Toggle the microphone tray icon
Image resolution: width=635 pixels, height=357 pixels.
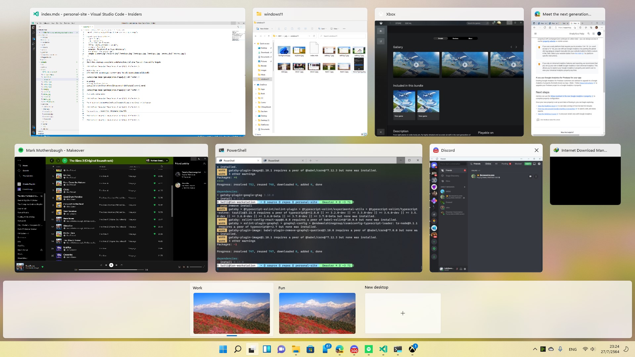pyautogui.click(x=560, y=349)
